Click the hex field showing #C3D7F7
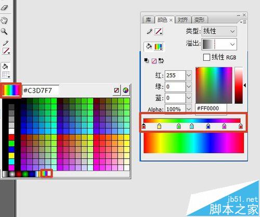Viewport: 260px width, 217px height. pos(41,91)
